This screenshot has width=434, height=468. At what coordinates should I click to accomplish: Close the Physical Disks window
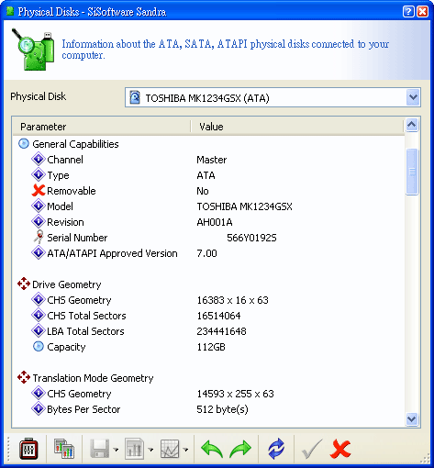click(423, 12)
